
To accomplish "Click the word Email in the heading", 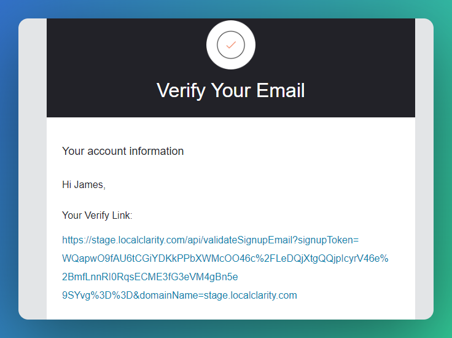I will 281,90.
